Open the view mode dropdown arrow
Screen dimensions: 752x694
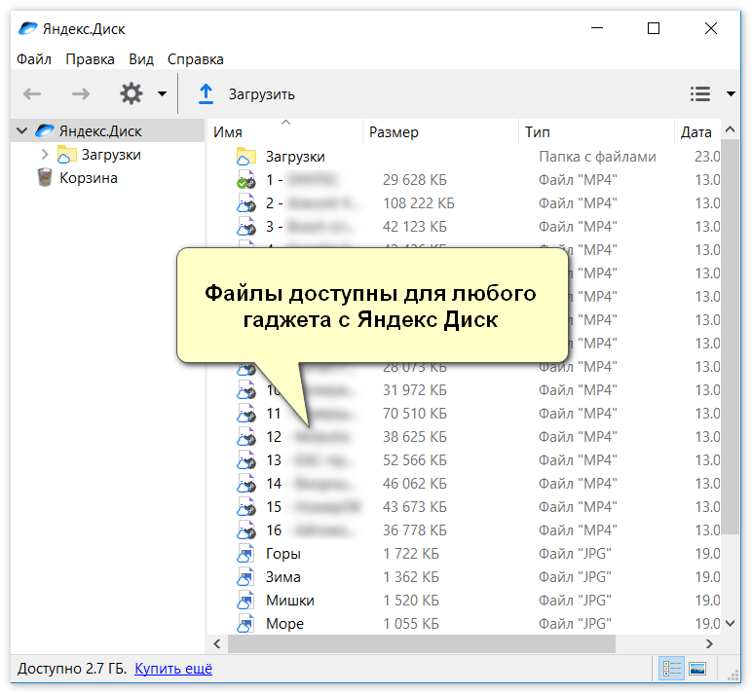coord(731,94)
